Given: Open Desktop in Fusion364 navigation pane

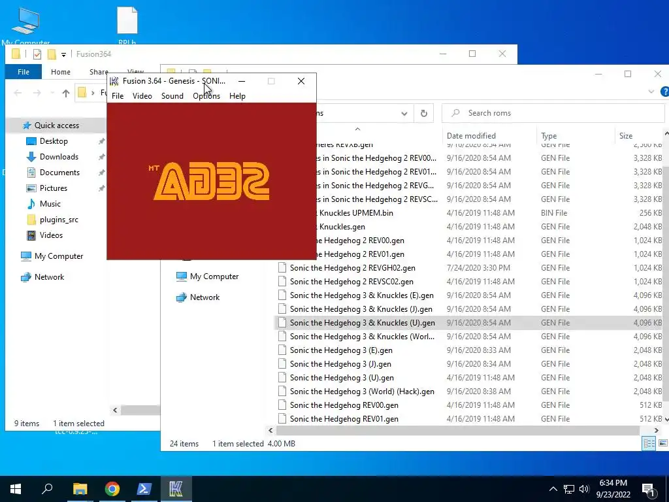Looking at the screenshot, I should pyautogui.click(x=54, y=141).
